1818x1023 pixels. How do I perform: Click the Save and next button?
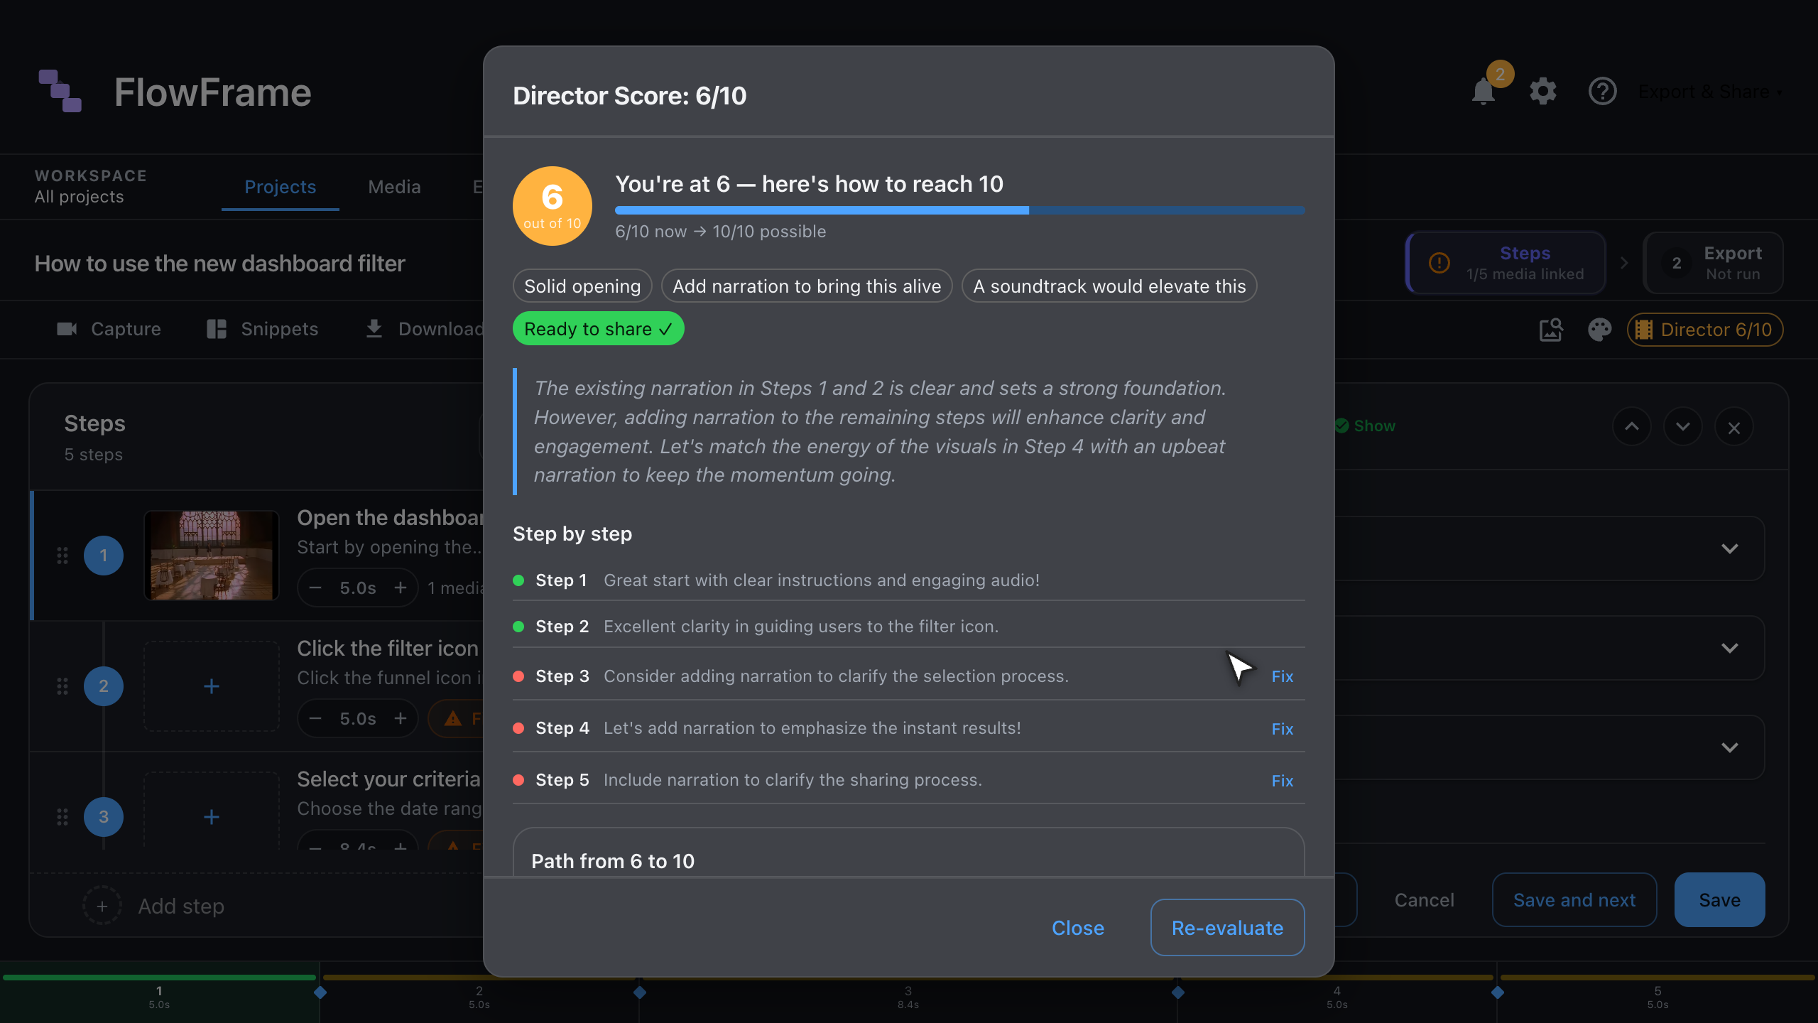click(x=1574, y=900)
